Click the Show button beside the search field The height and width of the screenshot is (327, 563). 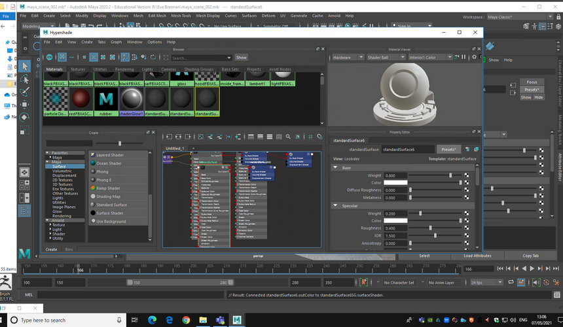pos(241,57)
